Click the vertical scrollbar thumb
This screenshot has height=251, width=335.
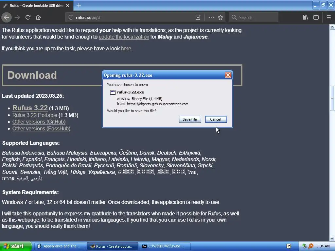(332, 98)
